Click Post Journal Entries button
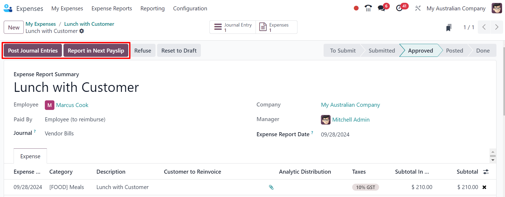This screenshot has width=505, height=197. tap(33, 50)
